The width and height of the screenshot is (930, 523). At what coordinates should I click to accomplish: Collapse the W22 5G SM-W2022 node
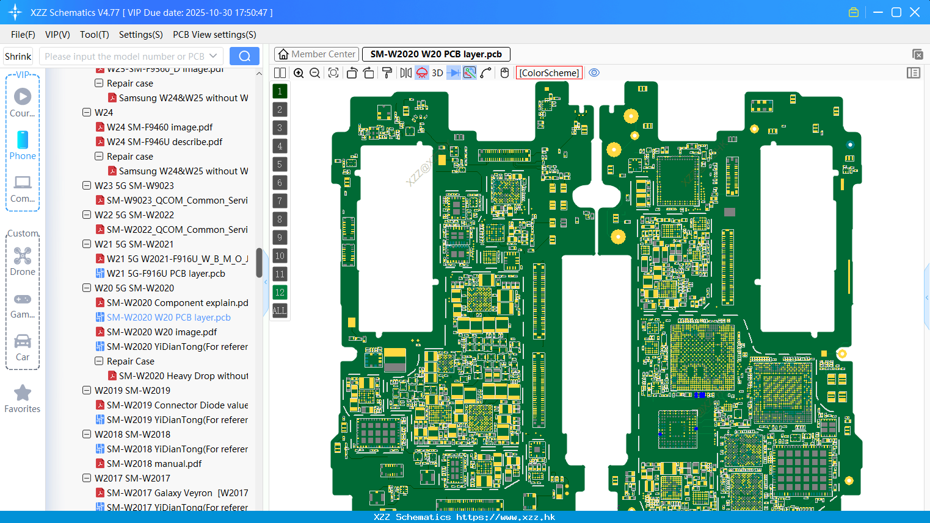(87, 215)
